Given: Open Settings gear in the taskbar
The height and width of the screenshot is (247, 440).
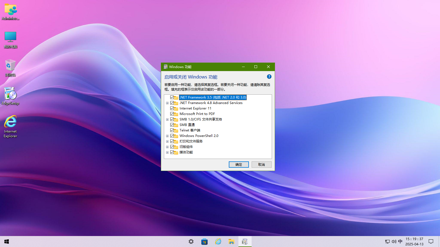Looking at the screenshot, I should (x=191, y=242).
